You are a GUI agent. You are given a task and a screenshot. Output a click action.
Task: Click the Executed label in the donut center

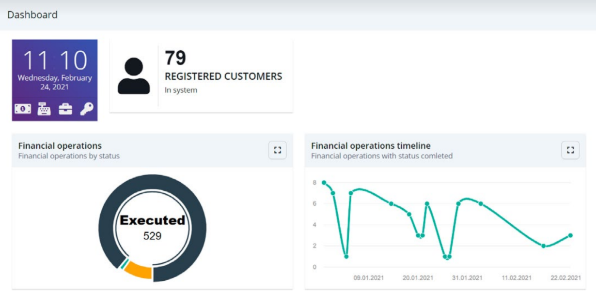[x=152, y=220]
